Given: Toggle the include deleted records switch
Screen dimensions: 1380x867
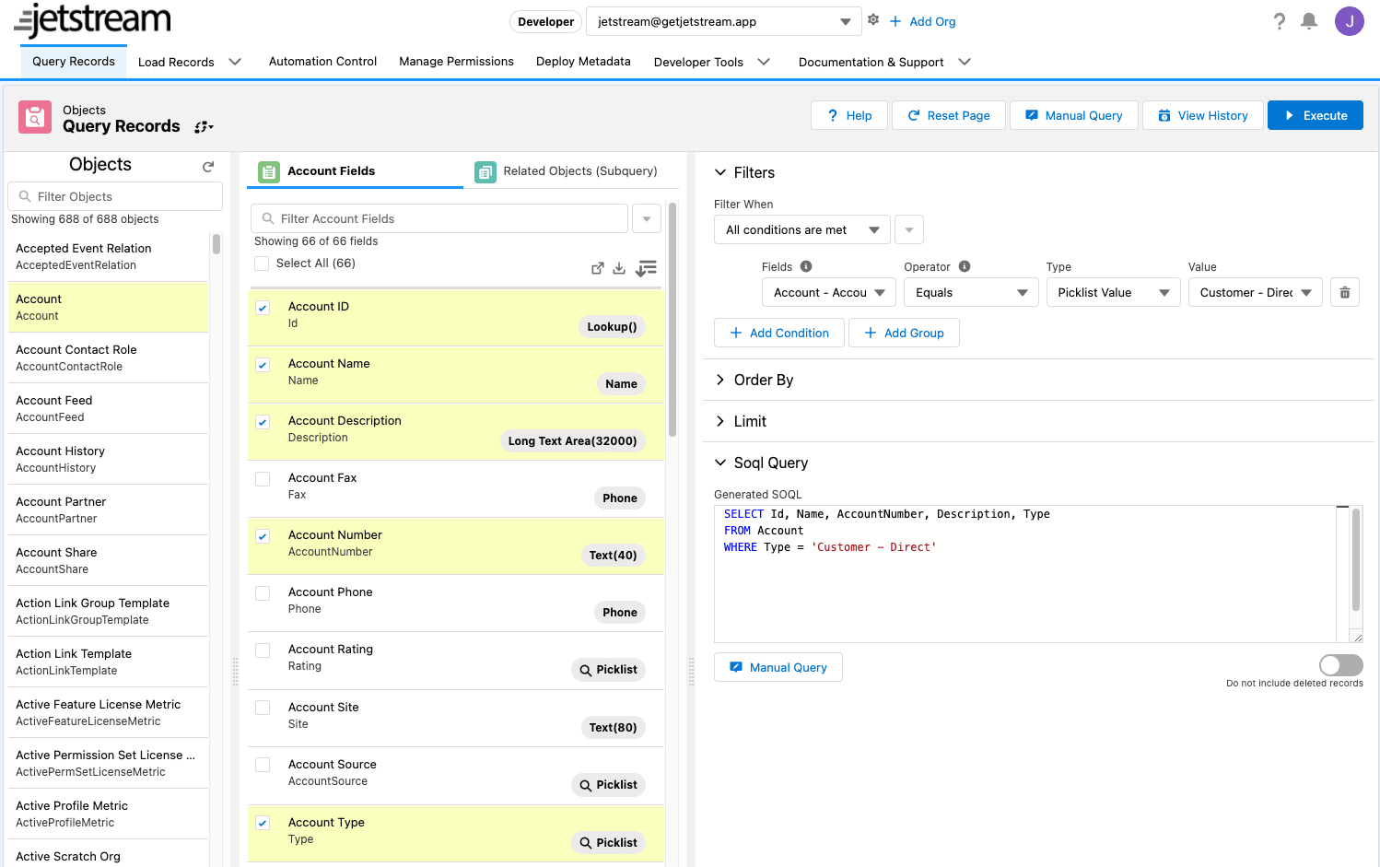Looking at the screenshot, I should coord(1340,665).
